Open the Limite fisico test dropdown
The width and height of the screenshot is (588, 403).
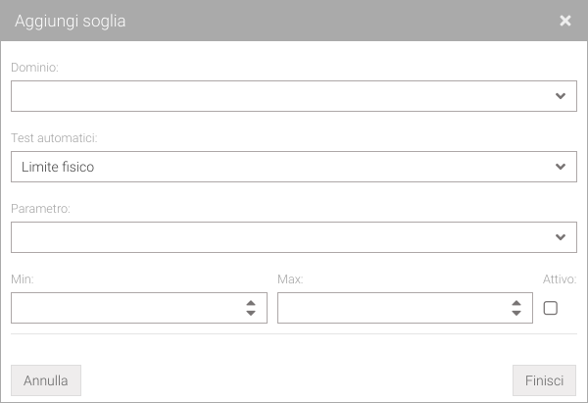point(284,167)
